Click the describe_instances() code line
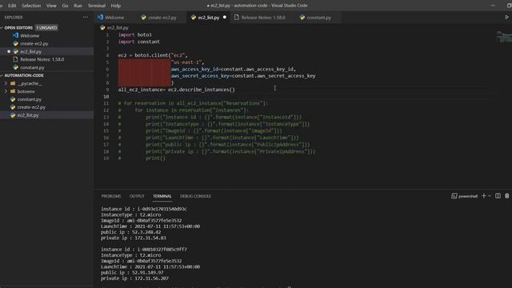This screenshot has height=288, width=512. [176, 90]
